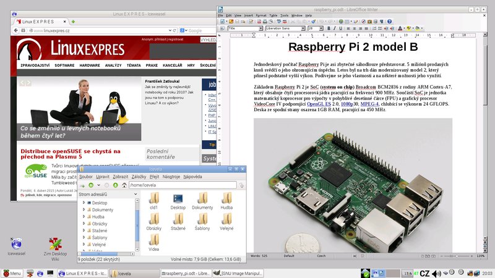495x278 pixels.
Task: Go to home folder in file manager
Action: pos(124,185)
